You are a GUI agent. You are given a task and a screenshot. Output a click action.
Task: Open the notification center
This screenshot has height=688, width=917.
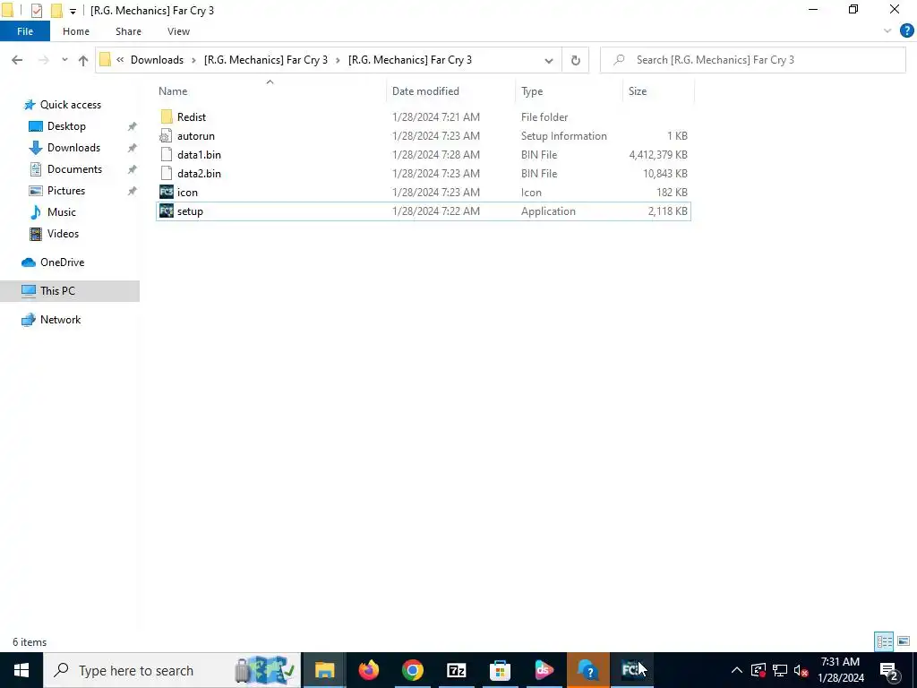click(x=889, y=670)
